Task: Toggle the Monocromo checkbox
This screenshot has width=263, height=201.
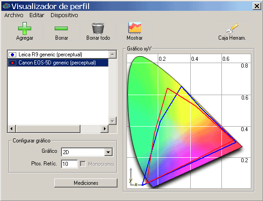Action: point(83,164)
